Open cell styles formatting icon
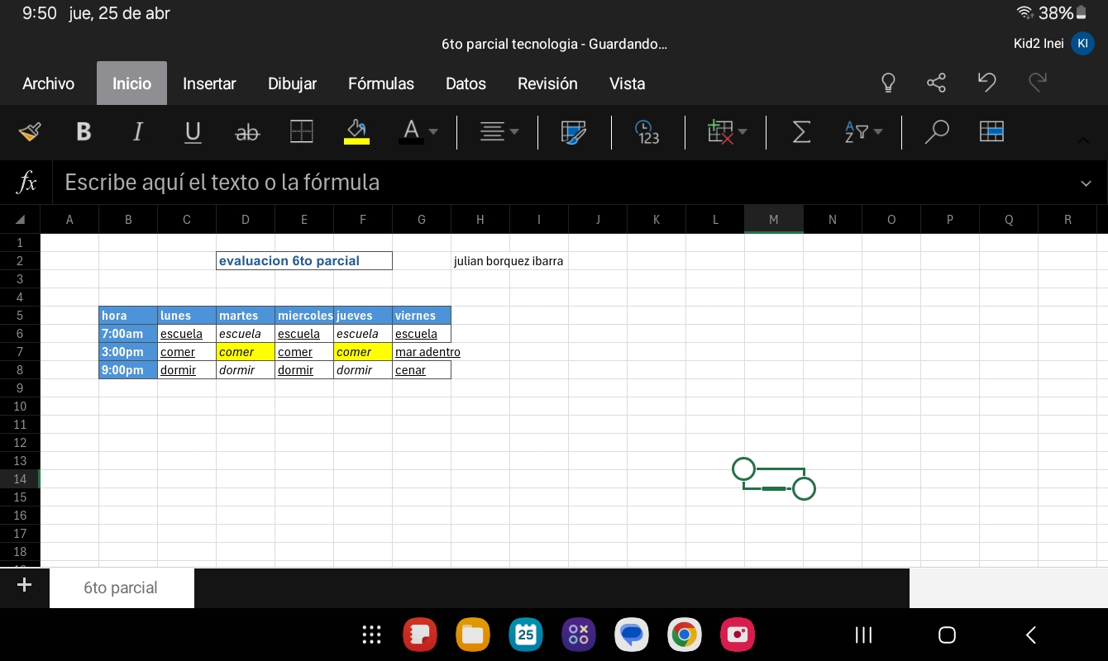Viewport: 1108px width, 661px height. click(x=573, y=132)
